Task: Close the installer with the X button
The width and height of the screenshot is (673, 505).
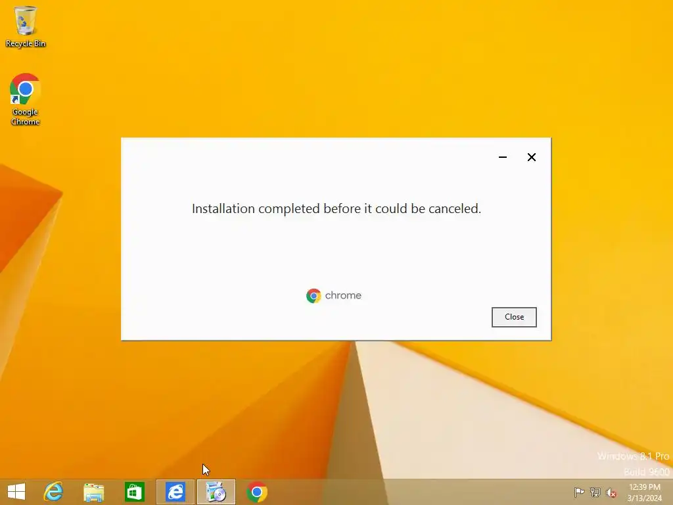Action: pyautogui.click(x=531, y=157)
